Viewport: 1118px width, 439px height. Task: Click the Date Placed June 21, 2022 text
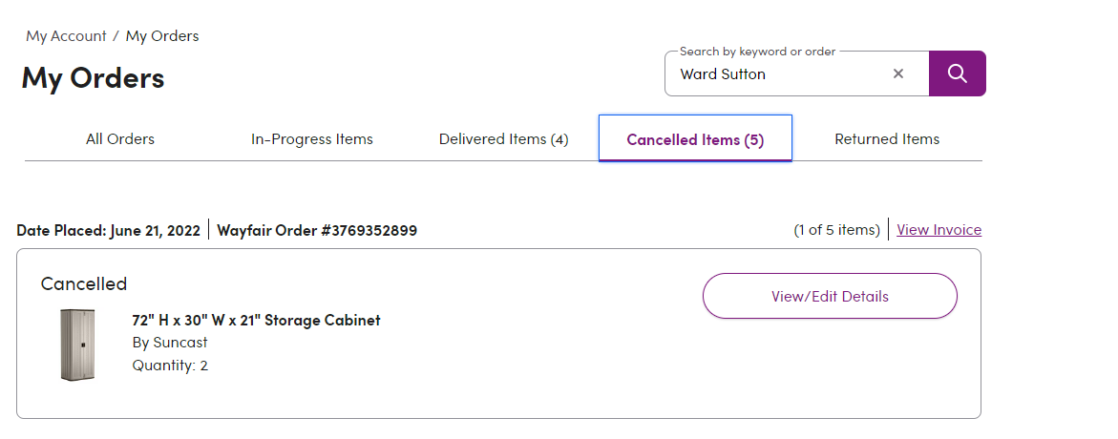tap(109, 230)
